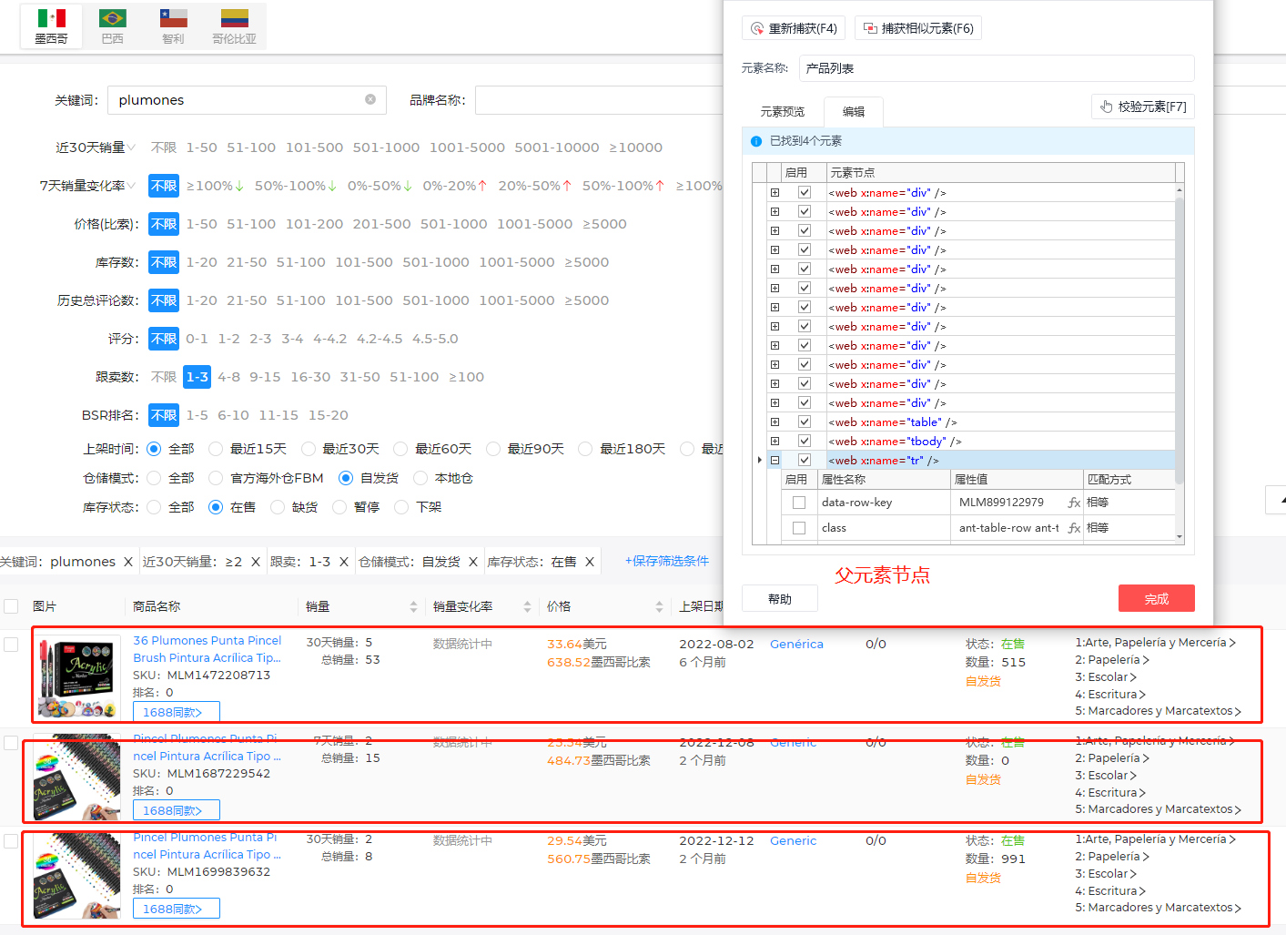Select the 最近15天 listing time radio
This screenshot has width=1286, height=935.
coord(216,449)
